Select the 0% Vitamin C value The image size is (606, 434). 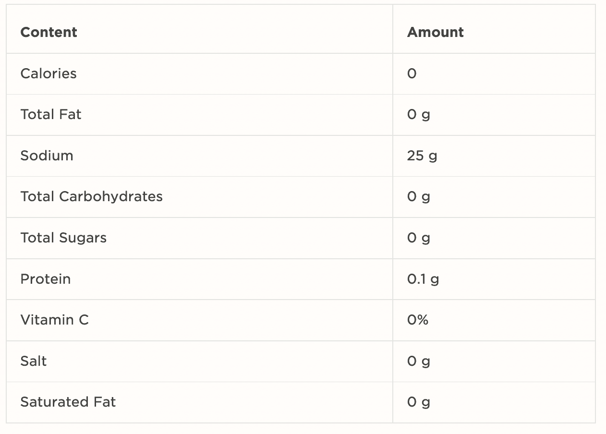pos(418,320)
